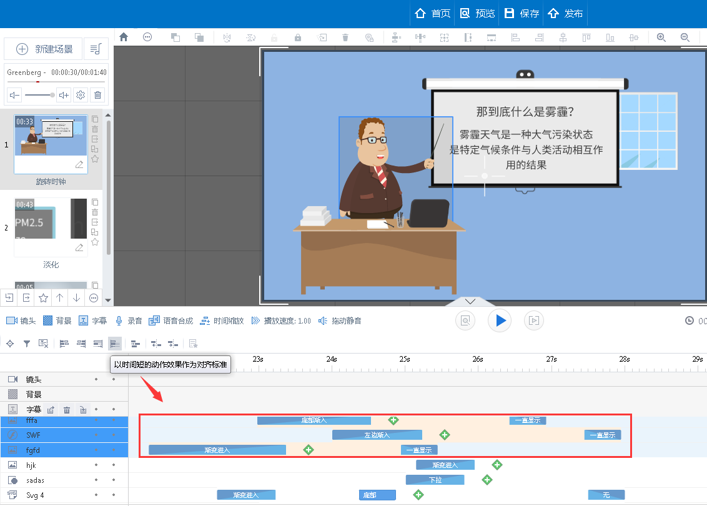Click the lock icon in the top toolbar
This screenshot has height=506, width=707.
[298, 37]
